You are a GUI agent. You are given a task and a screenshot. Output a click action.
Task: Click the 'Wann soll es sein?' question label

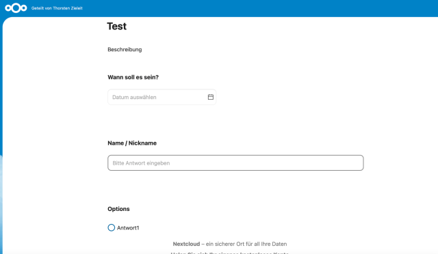[x=133, y=77]
